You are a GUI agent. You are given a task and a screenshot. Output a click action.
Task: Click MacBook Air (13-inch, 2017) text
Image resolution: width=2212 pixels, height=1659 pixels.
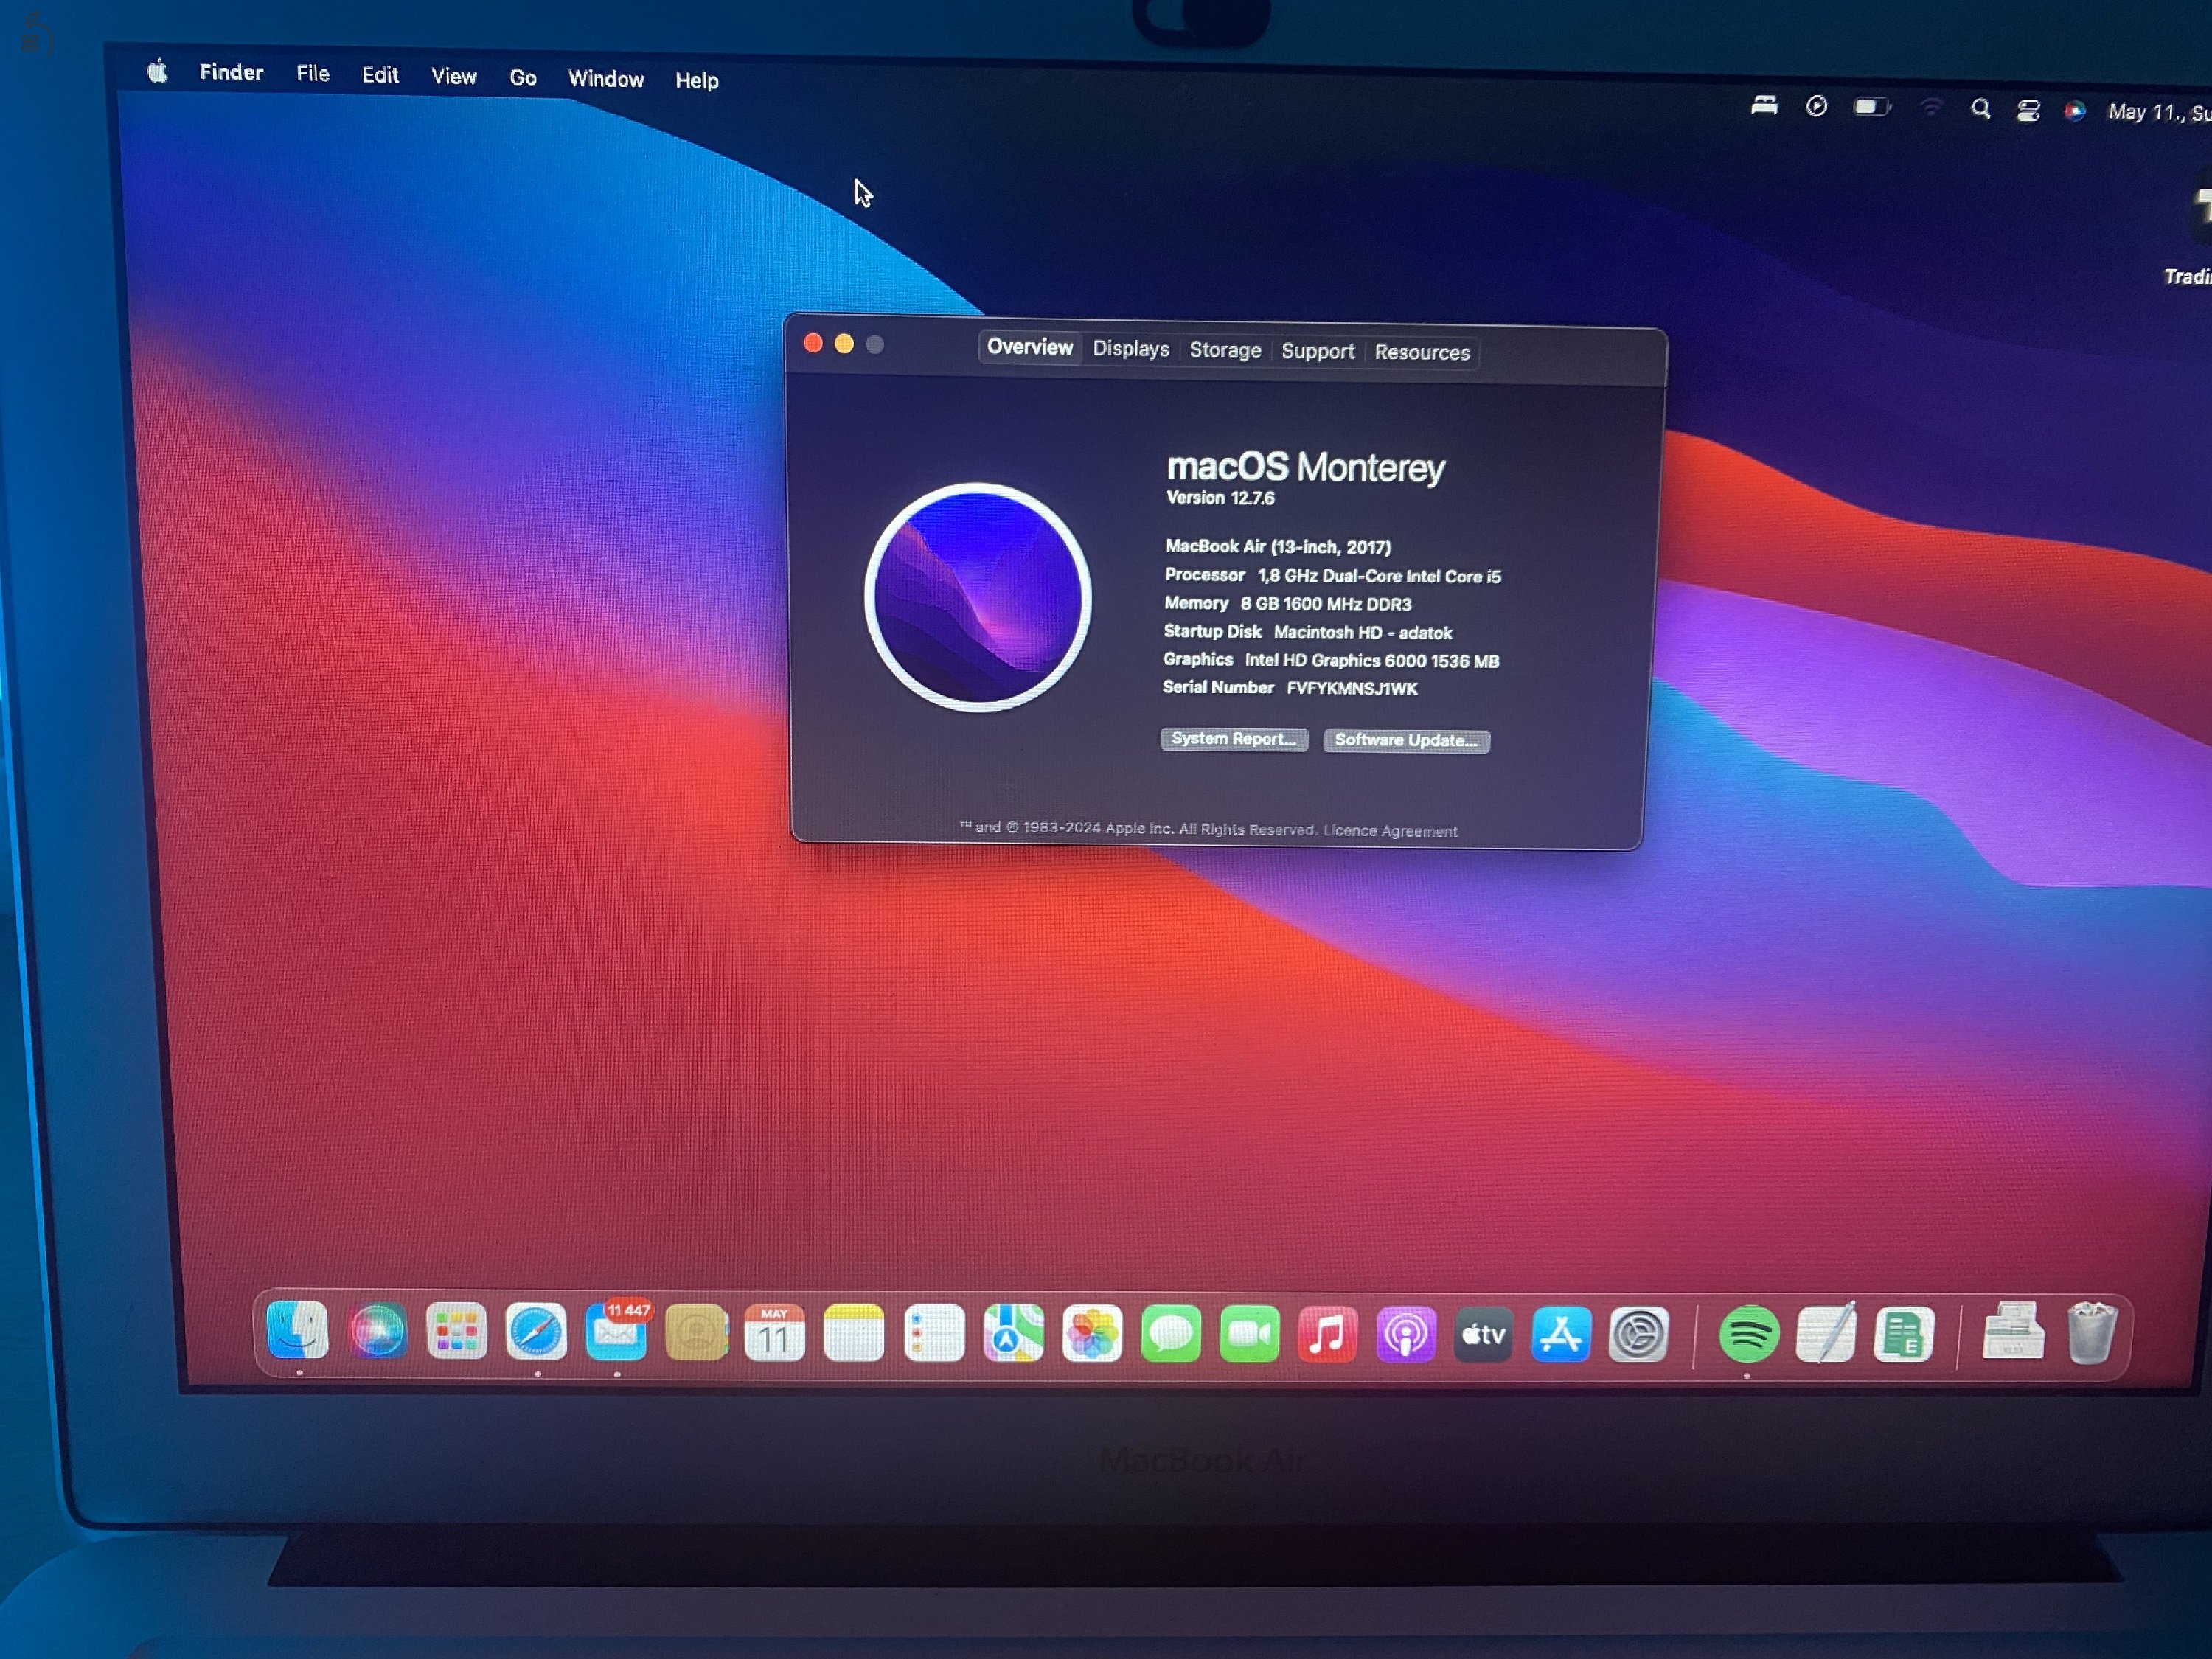(1278, 546)
